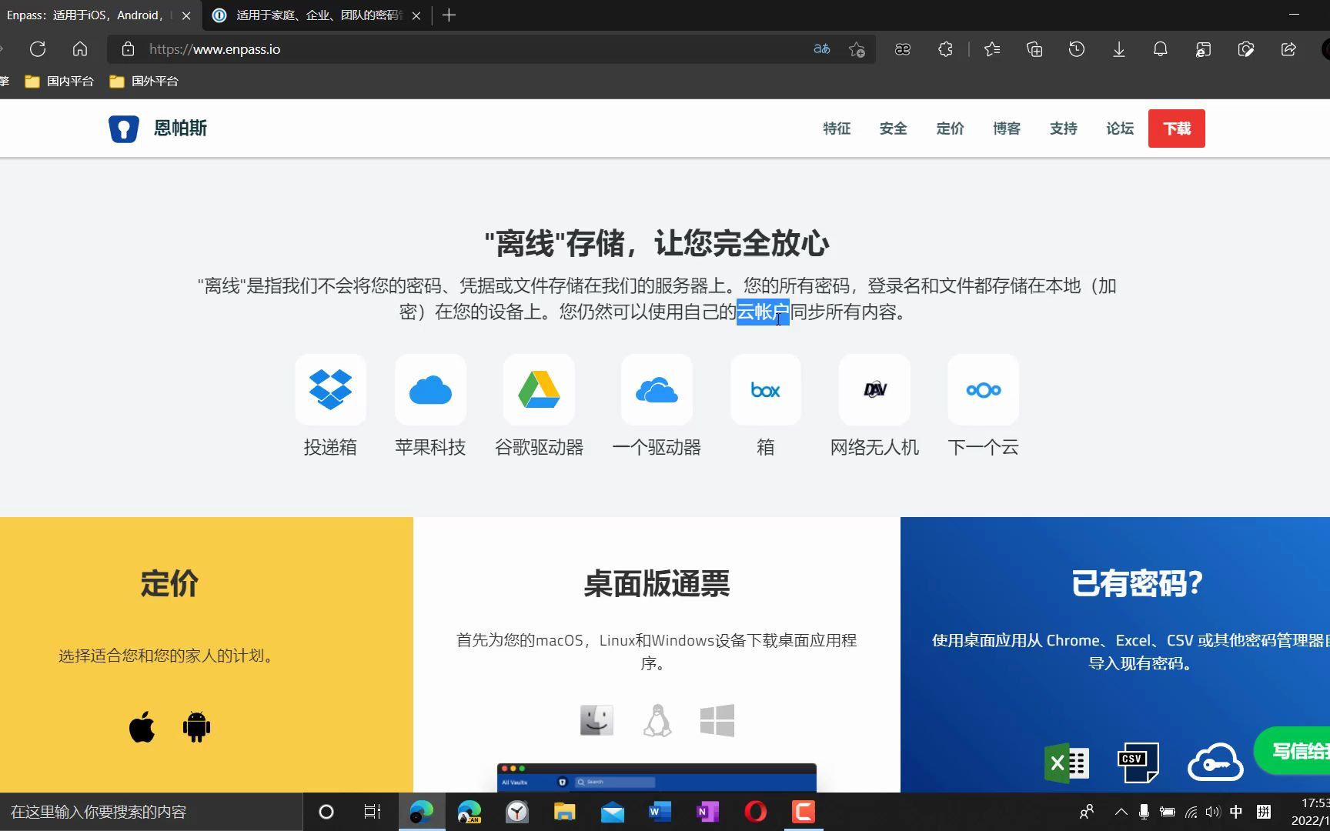Viewport: 1330px width, 831px height.
Task: Open the 国内平台 bookmarks folder
Action: coord(59,81)
